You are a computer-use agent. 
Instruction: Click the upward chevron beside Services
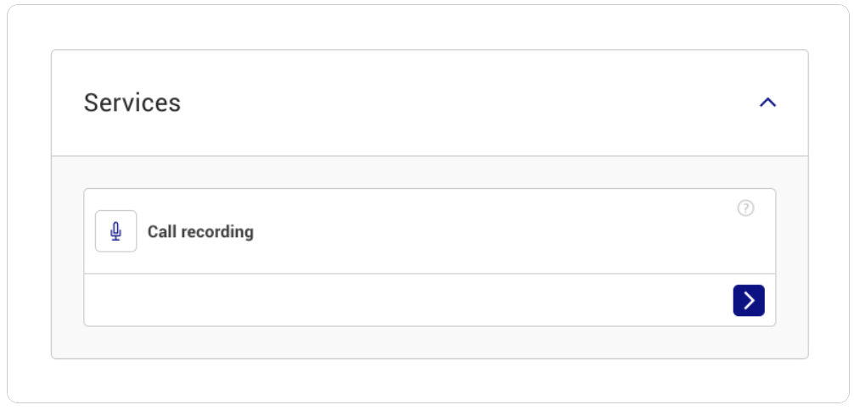(767, 103)
